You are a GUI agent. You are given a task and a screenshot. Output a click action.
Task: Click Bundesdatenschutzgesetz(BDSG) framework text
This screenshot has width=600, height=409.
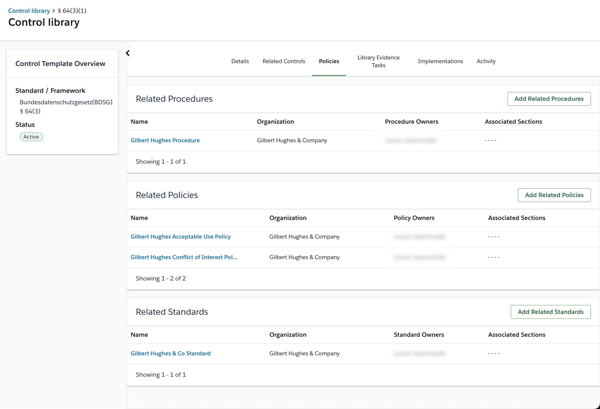pyautogui.click(x=66, y=102)
